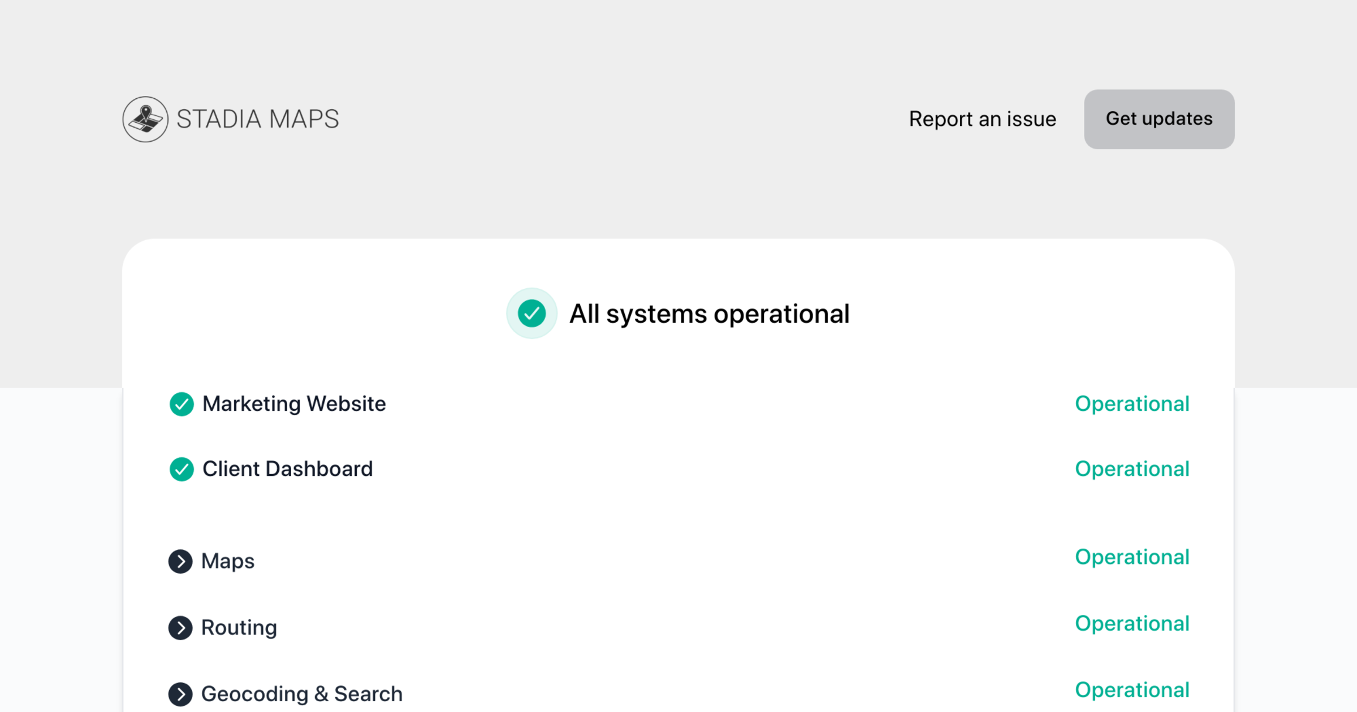This screenshot has height=712, width=1357.
Task: Click the chevron icon next to Maps
Action: (181, 562)
